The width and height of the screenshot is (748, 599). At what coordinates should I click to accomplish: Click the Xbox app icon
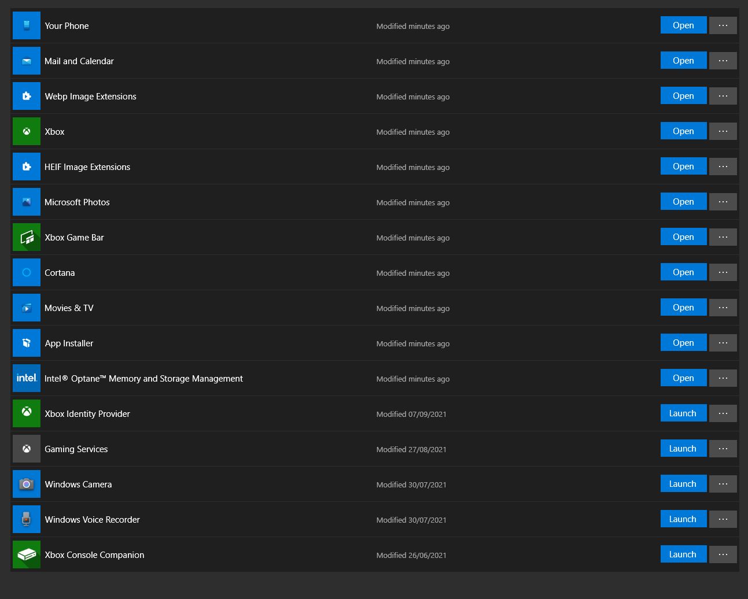point(27,132)
